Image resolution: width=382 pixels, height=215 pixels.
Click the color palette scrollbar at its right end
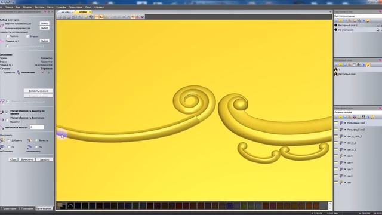tap(330, 205)
